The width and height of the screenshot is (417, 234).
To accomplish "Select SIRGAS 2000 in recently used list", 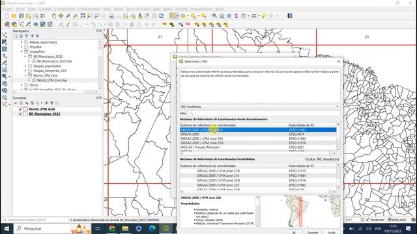I will click(258, 135).
